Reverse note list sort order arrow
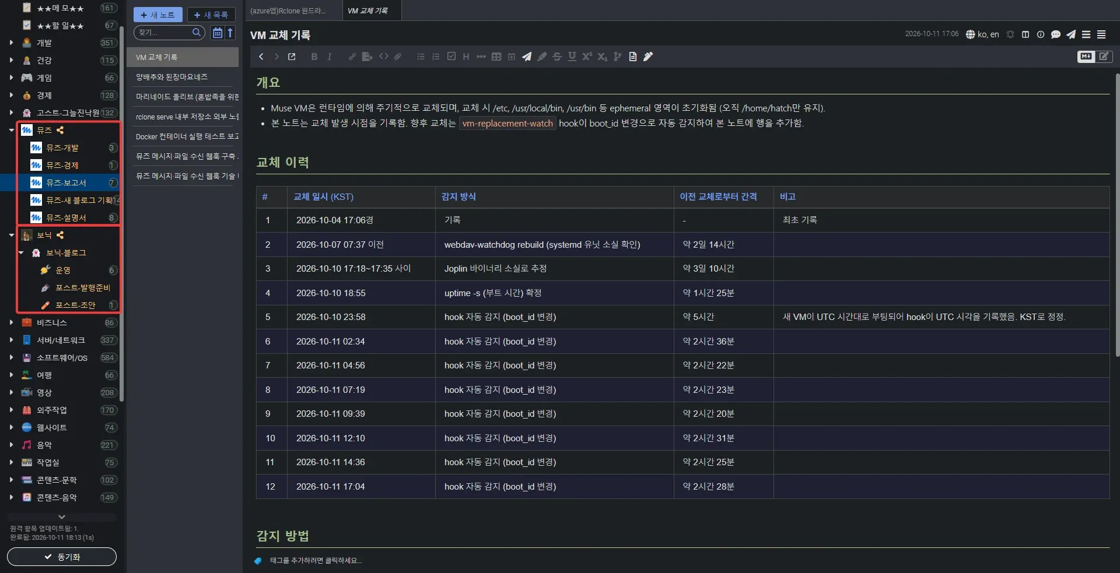Screen dimensions: 1120x573 pos(230,33)
